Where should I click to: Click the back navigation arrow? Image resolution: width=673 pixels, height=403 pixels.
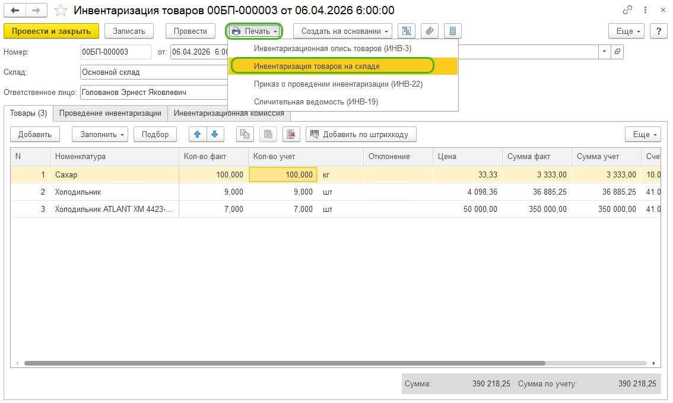[x=15, y=10]
